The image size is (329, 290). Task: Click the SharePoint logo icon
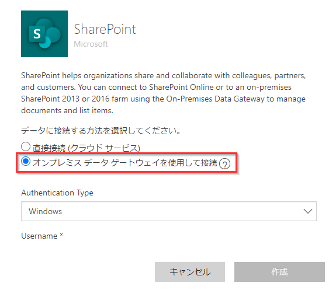pyautogui.click(x=44, y=34)
